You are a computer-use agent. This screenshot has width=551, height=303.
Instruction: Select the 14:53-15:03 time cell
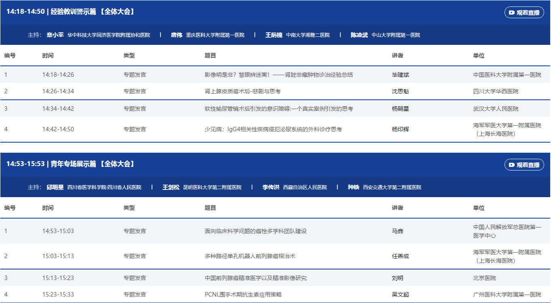[58, 231]
